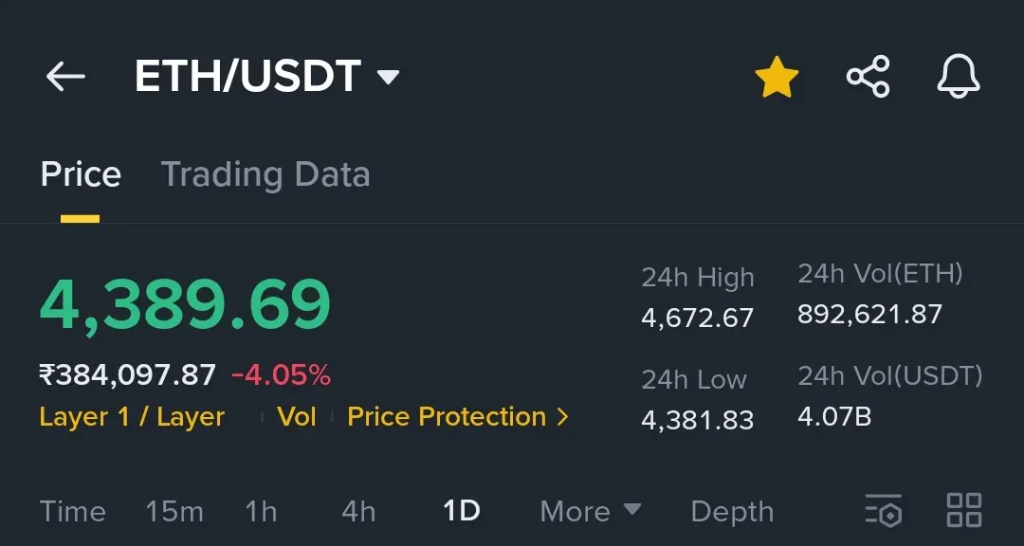Open the Depth chart view

click(732, 511)
